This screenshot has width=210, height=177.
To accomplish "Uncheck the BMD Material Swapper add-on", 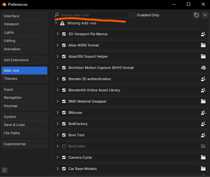I will (x=64, y=101).
